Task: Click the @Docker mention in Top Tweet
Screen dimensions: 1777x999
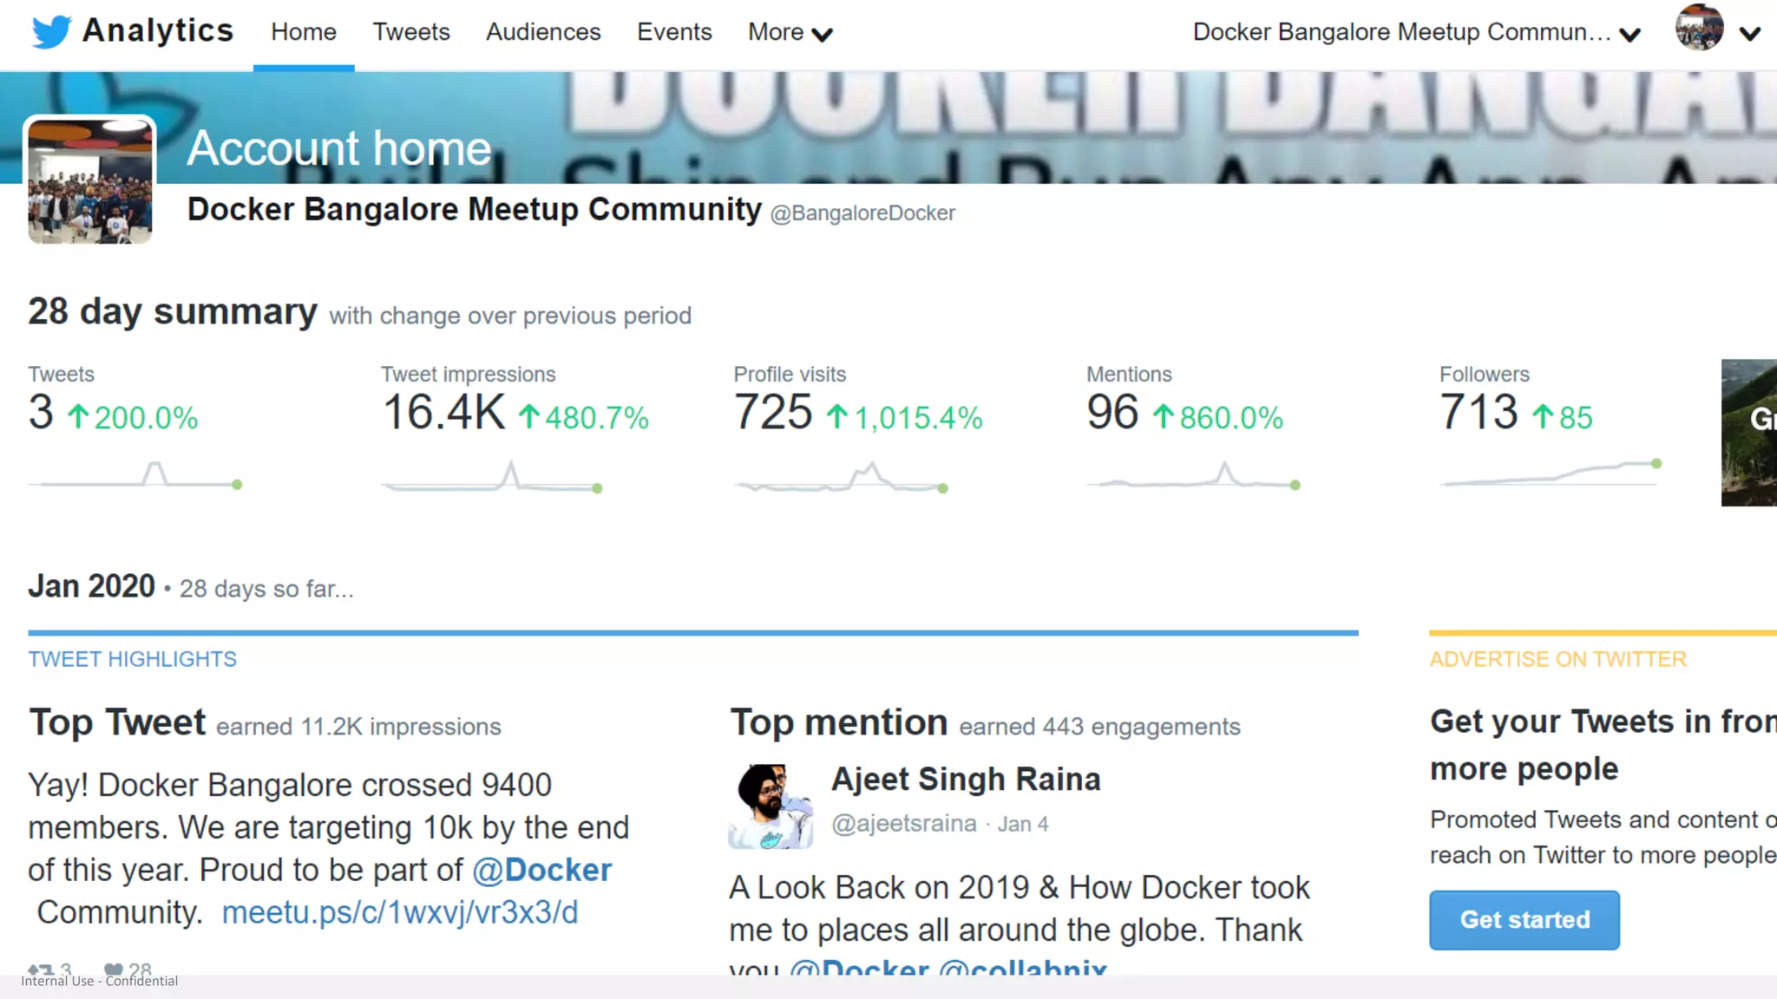Action: pyautogui.click(x=542, y=870)
